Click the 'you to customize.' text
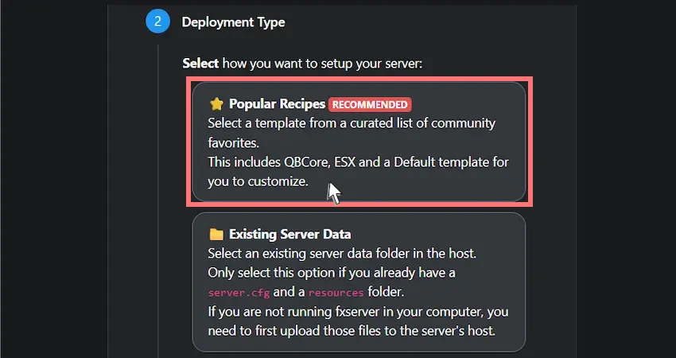 click(x=258, y=181)
